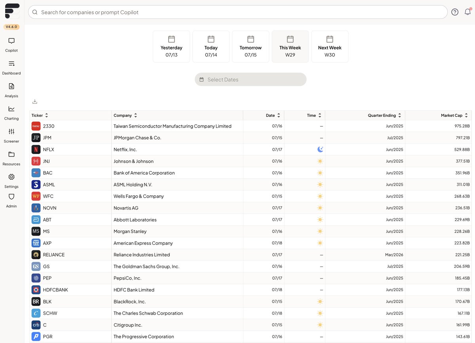Click the sun pre-market icon for JNJ
Image resolution: width=475 pixels, height=343 pixels.
pyautogui.click(x=320, y=161)
